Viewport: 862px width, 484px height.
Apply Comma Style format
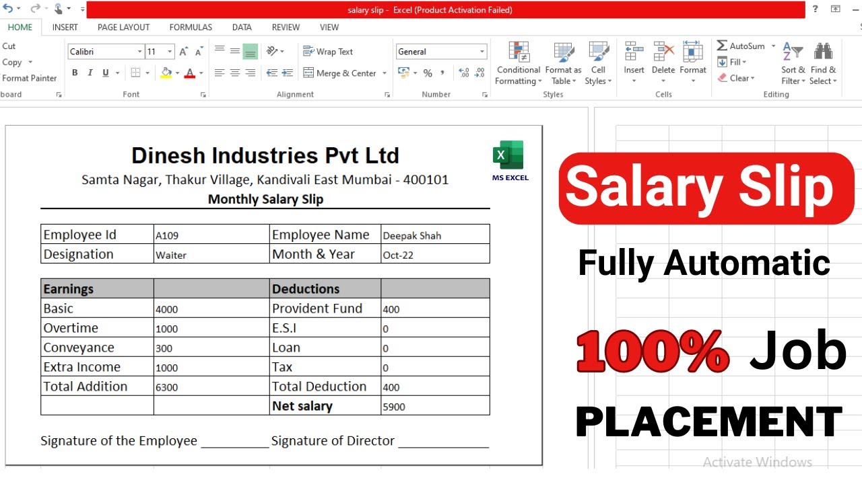[x=442, y=73]
